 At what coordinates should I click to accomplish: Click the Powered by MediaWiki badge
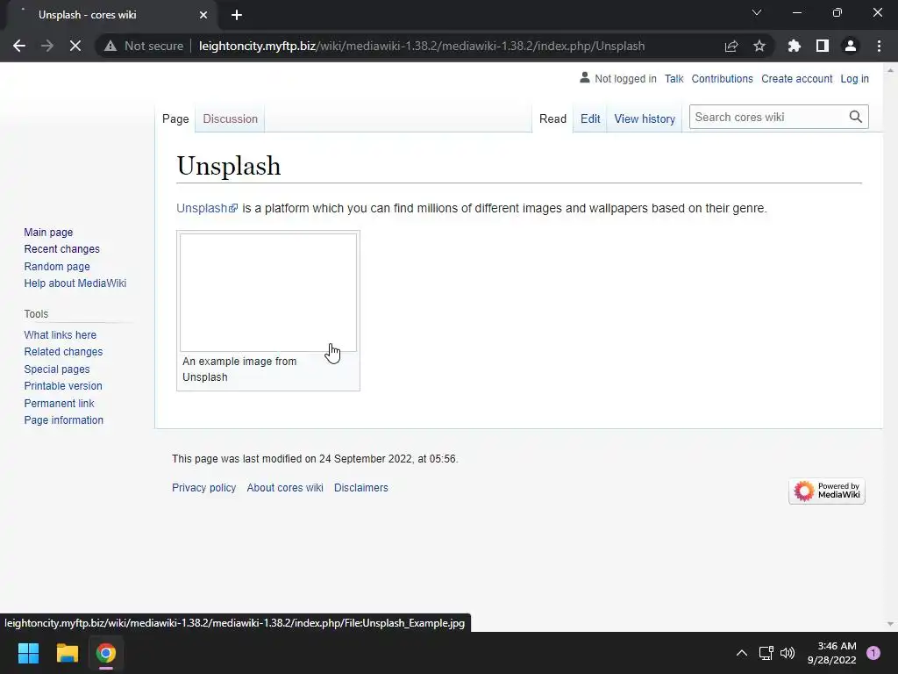pyautogui.click(x=826, y=491)
